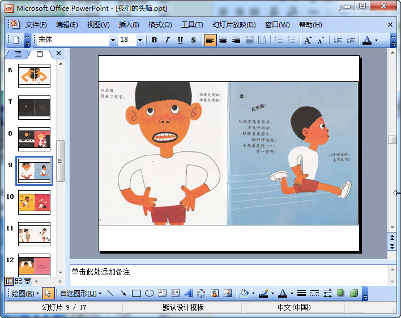Insert a diagram or organization chart
401x318 pixels.
[x=202, y=293]
